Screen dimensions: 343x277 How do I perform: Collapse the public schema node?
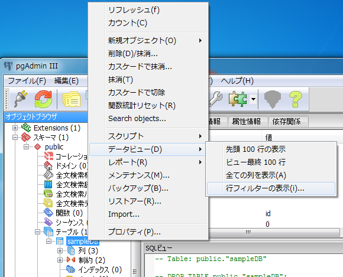click(x=26, y=147)
